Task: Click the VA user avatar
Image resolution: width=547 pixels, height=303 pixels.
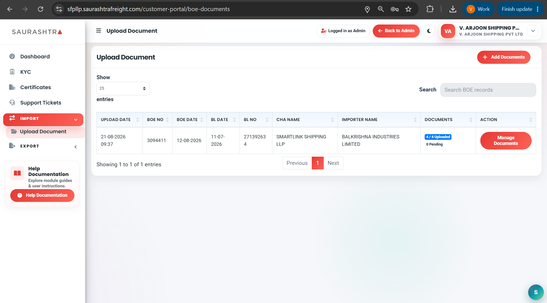Action: (448, 31)
